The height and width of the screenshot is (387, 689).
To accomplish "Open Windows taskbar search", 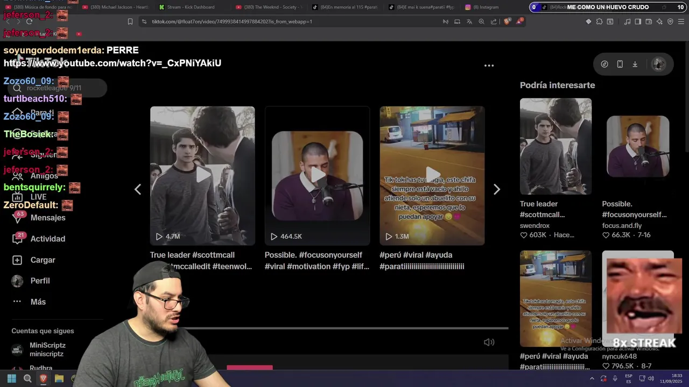I will (x=27, y=378).
